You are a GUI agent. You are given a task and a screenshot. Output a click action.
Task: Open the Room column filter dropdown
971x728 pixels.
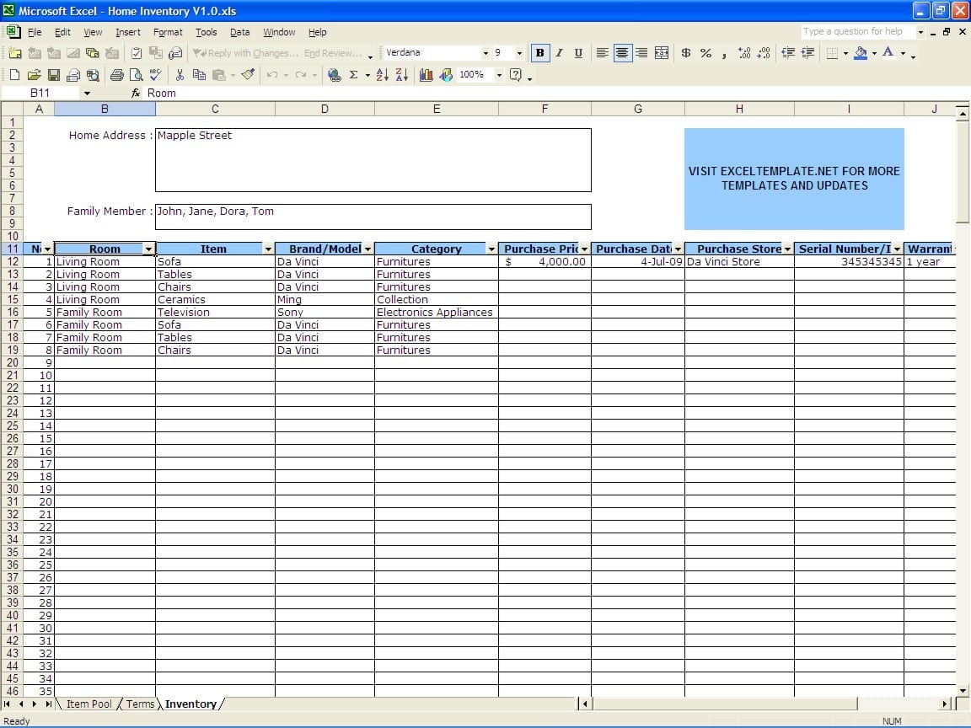(x=149, y=249)
